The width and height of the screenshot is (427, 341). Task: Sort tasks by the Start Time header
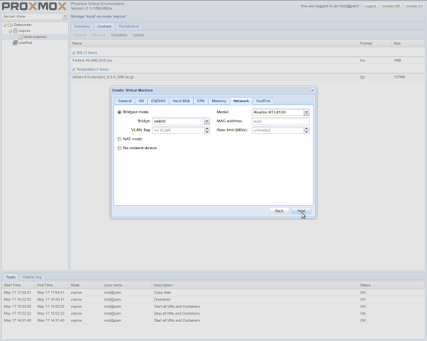click(19, 285)
